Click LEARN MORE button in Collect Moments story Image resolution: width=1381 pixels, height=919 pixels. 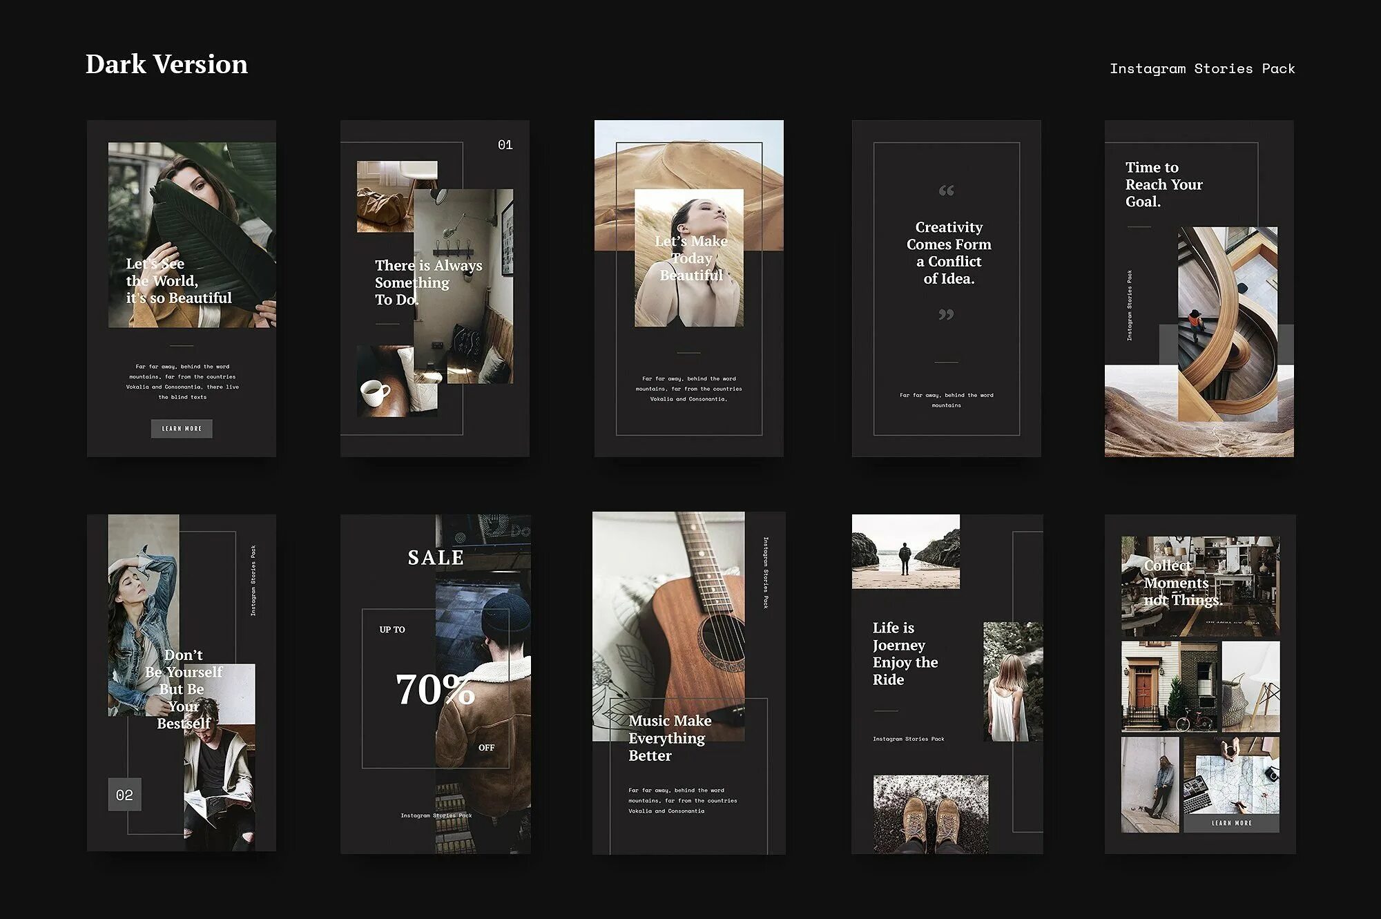pyautogui.click(x=1231, y=823)
